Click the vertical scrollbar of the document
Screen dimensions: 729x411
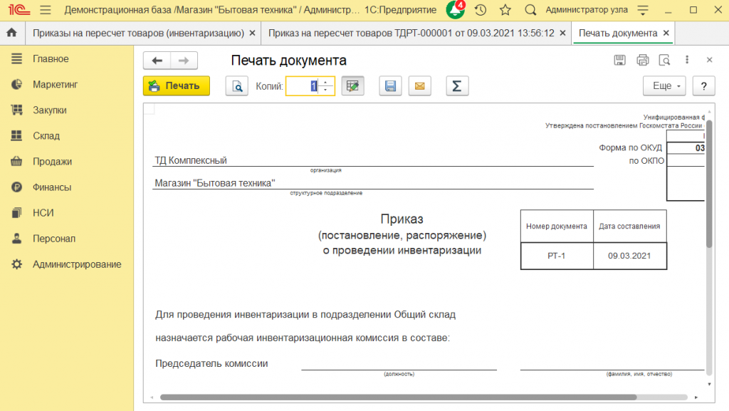tap(709, 184)
